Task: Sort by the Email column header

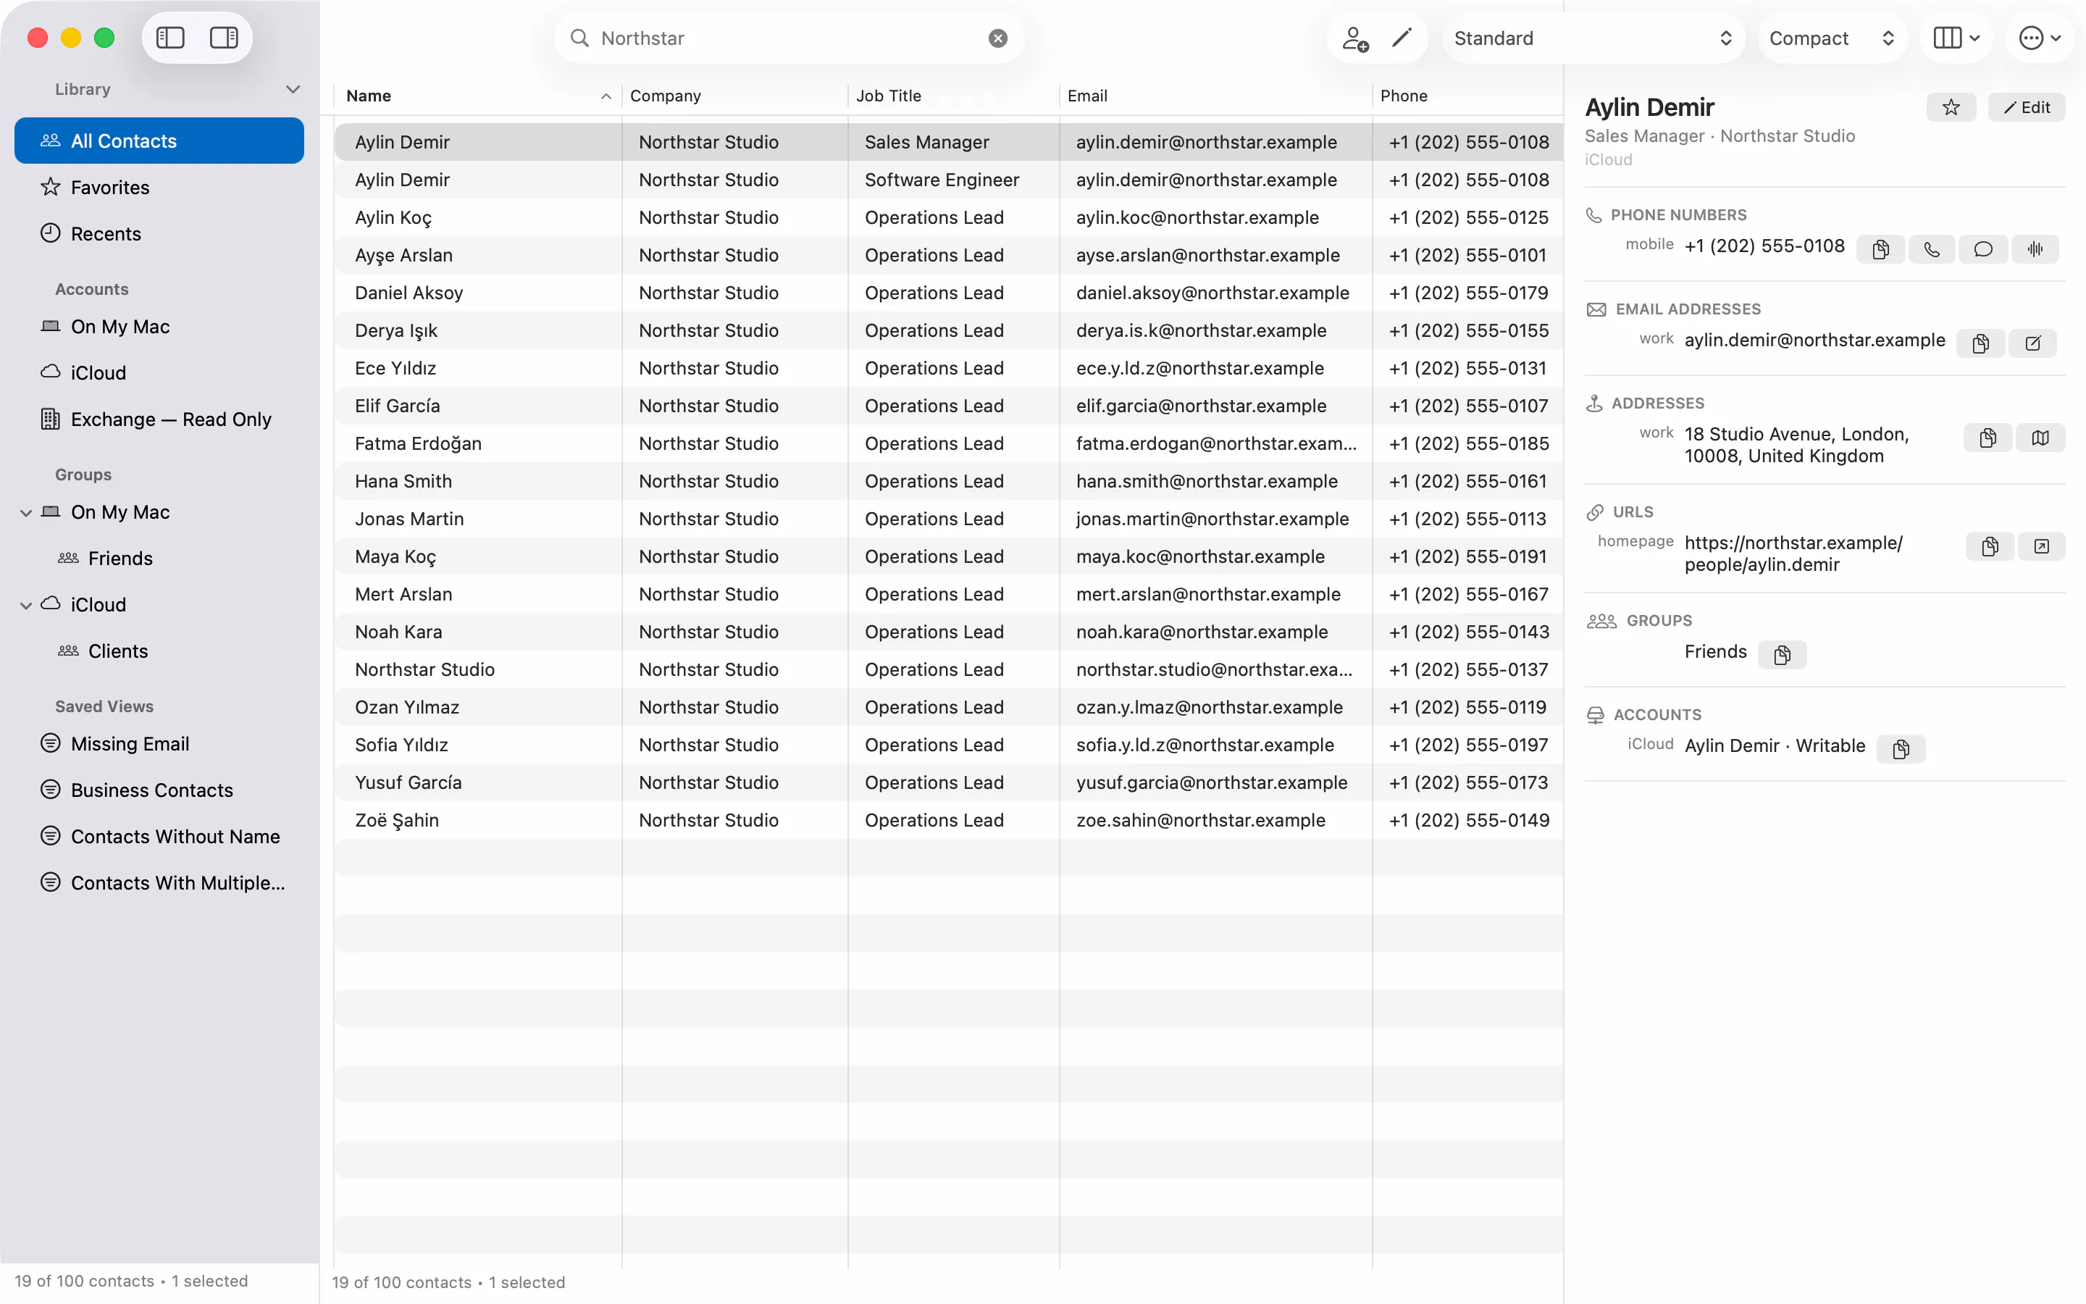Action: 1215,96
